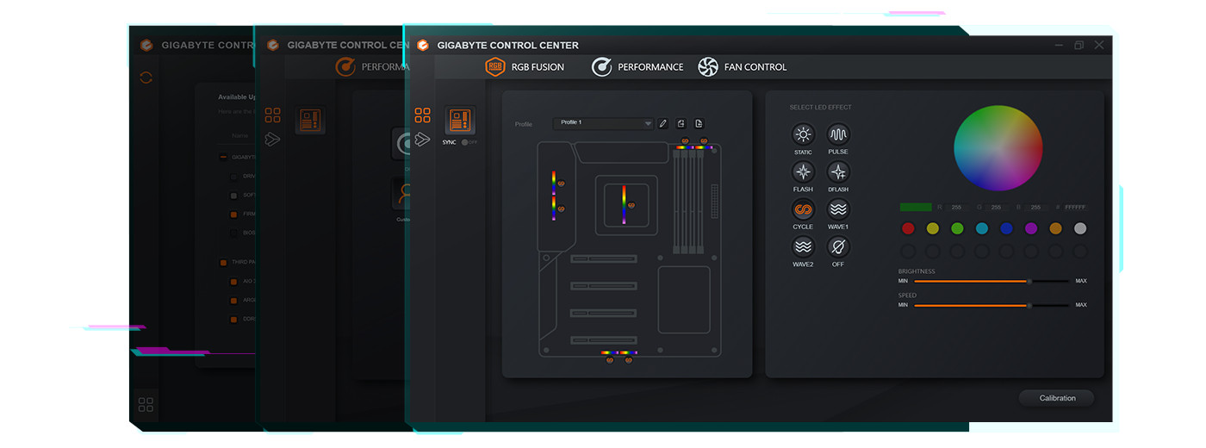The image size is (1206, 448).
Task: Click the hex color code field
Action: point(1075,208)
